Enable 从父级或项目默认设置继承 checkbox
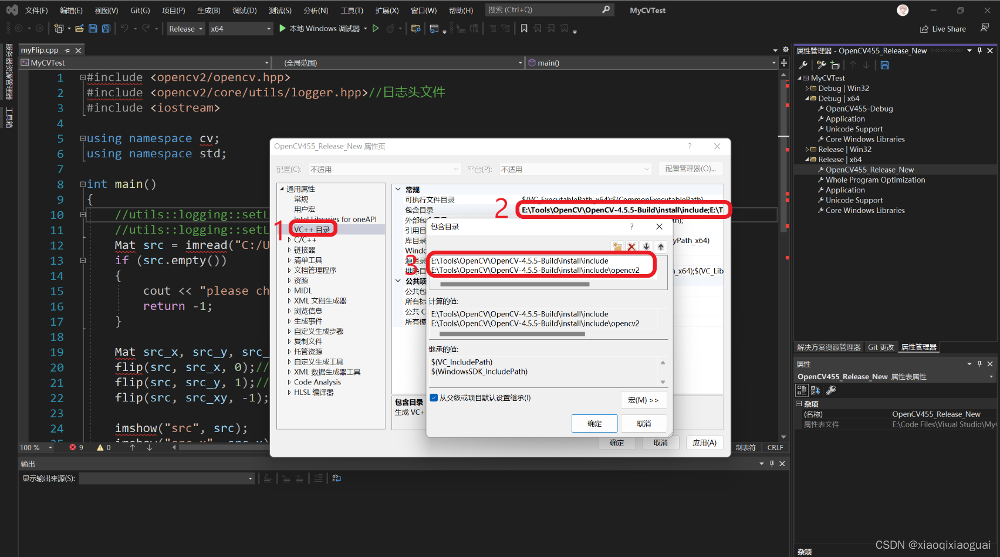Viewport: 1000px width, 557px height. tap(434, 397)
